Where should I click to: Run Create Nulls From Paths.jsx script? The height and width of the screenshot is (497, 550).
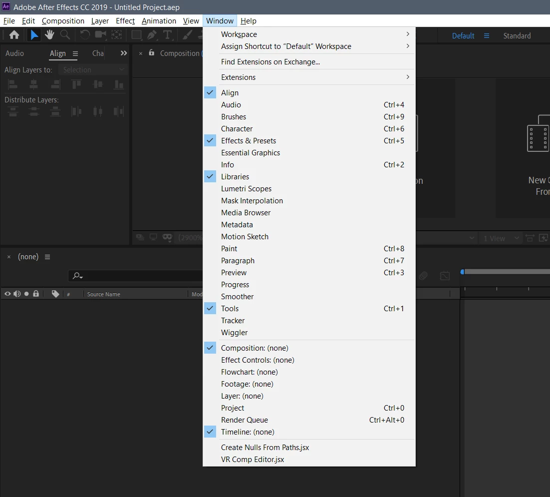pyautogui.click(x=308, y=447)
